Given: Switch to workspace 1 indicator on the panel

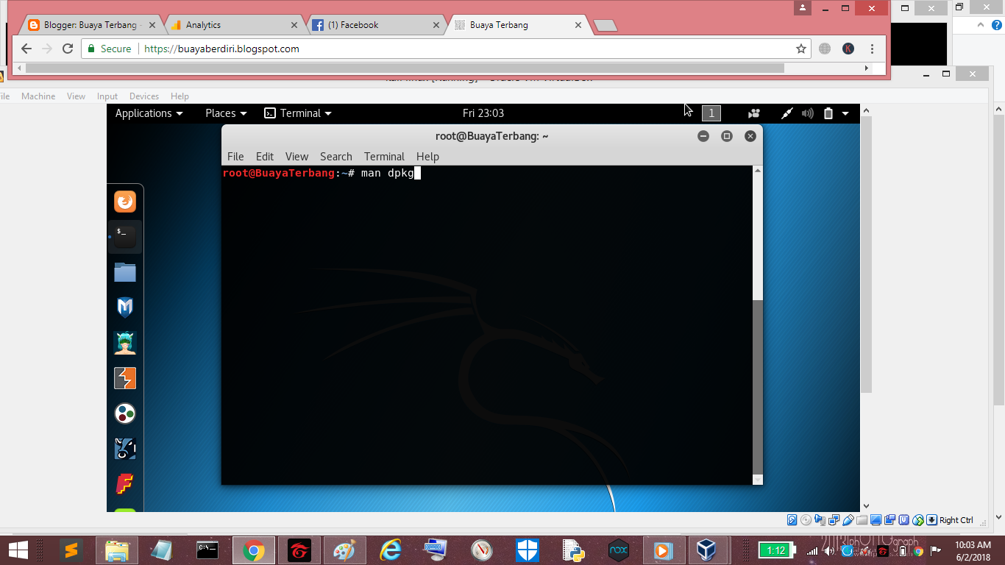Looking at the screenshot, I should point(711,113).
